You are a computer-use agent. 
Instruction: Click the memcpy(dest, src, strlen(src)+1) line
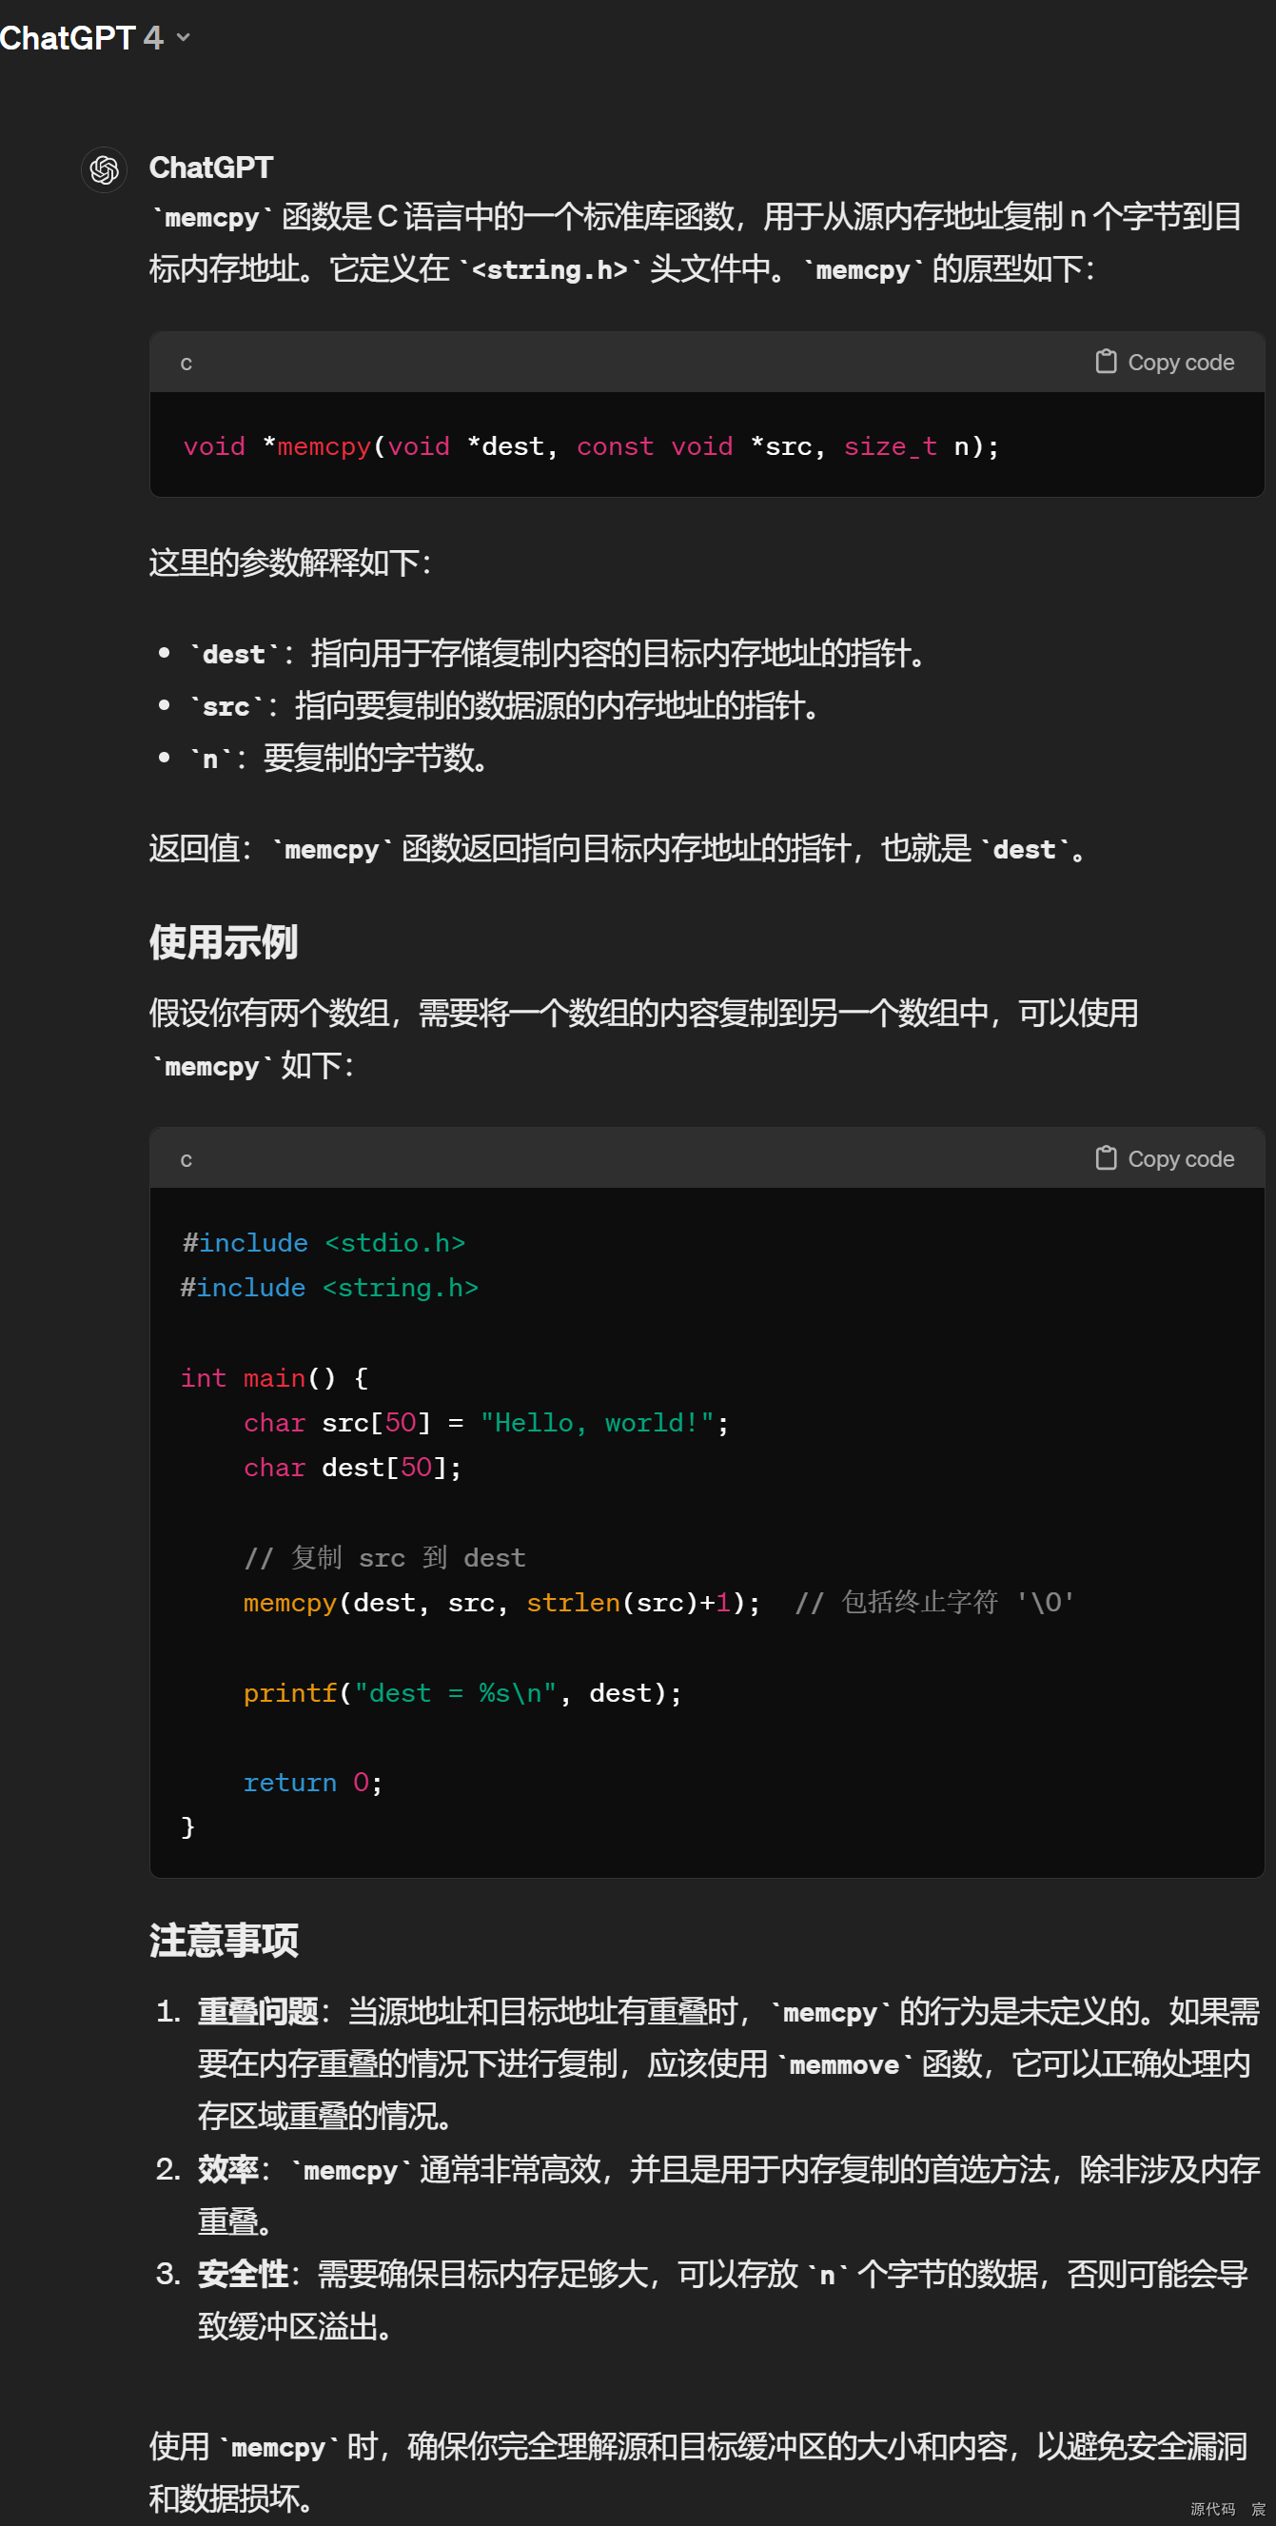coord(501,1604)
